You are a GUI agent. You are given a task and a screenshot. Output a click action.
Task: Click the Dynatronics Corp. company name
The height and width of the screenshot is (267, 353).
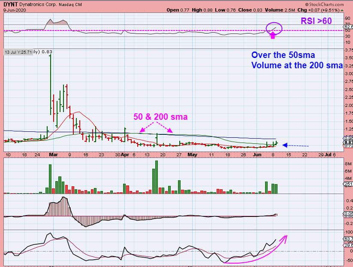click(38, 4)
